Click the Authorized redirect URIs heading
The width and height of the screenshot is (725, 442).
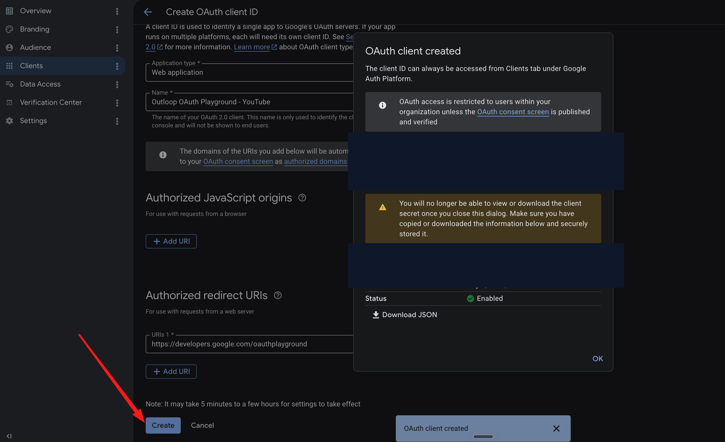[207, 295]
